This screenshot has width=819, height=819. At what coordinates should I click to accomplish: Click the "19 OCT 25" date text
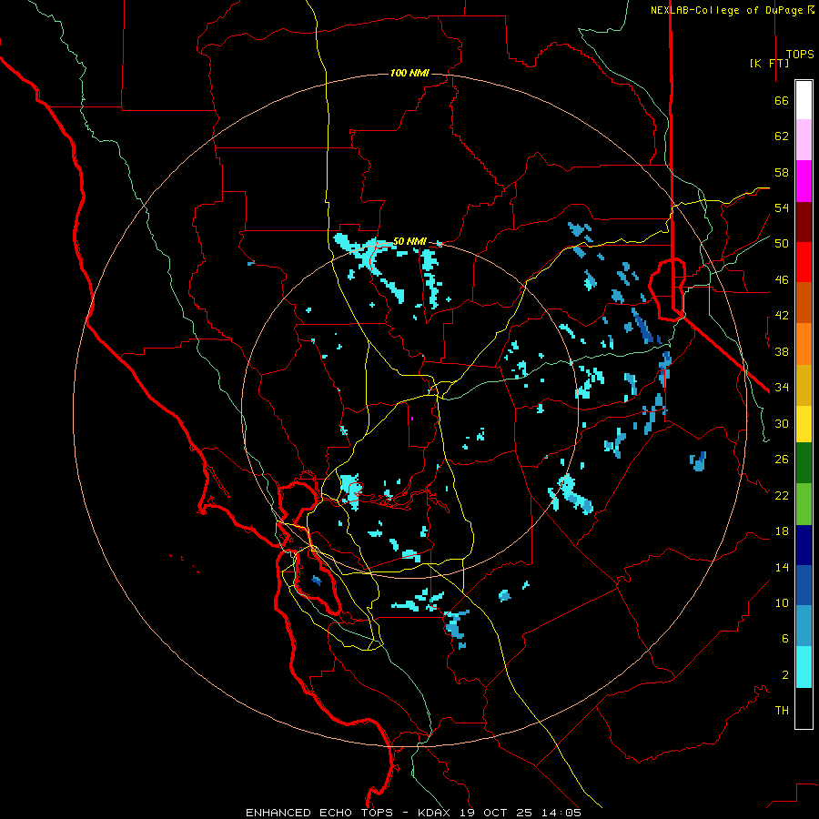(x=496, y=813)
